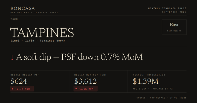The width and height of the screenshot is (197, 103).
Task: Click the RONCASA logo
Action: 23,8
